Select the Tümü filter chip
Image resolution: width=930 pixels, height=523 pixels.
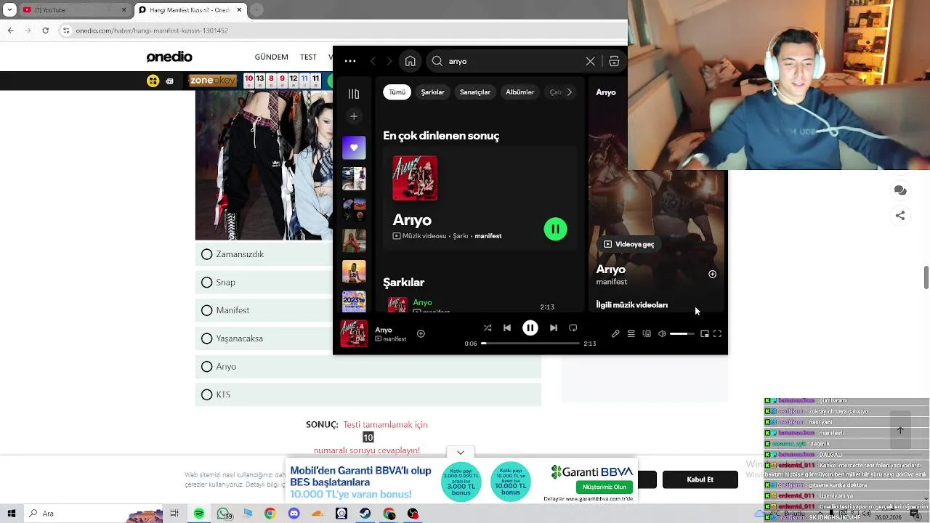click(397, 92)
